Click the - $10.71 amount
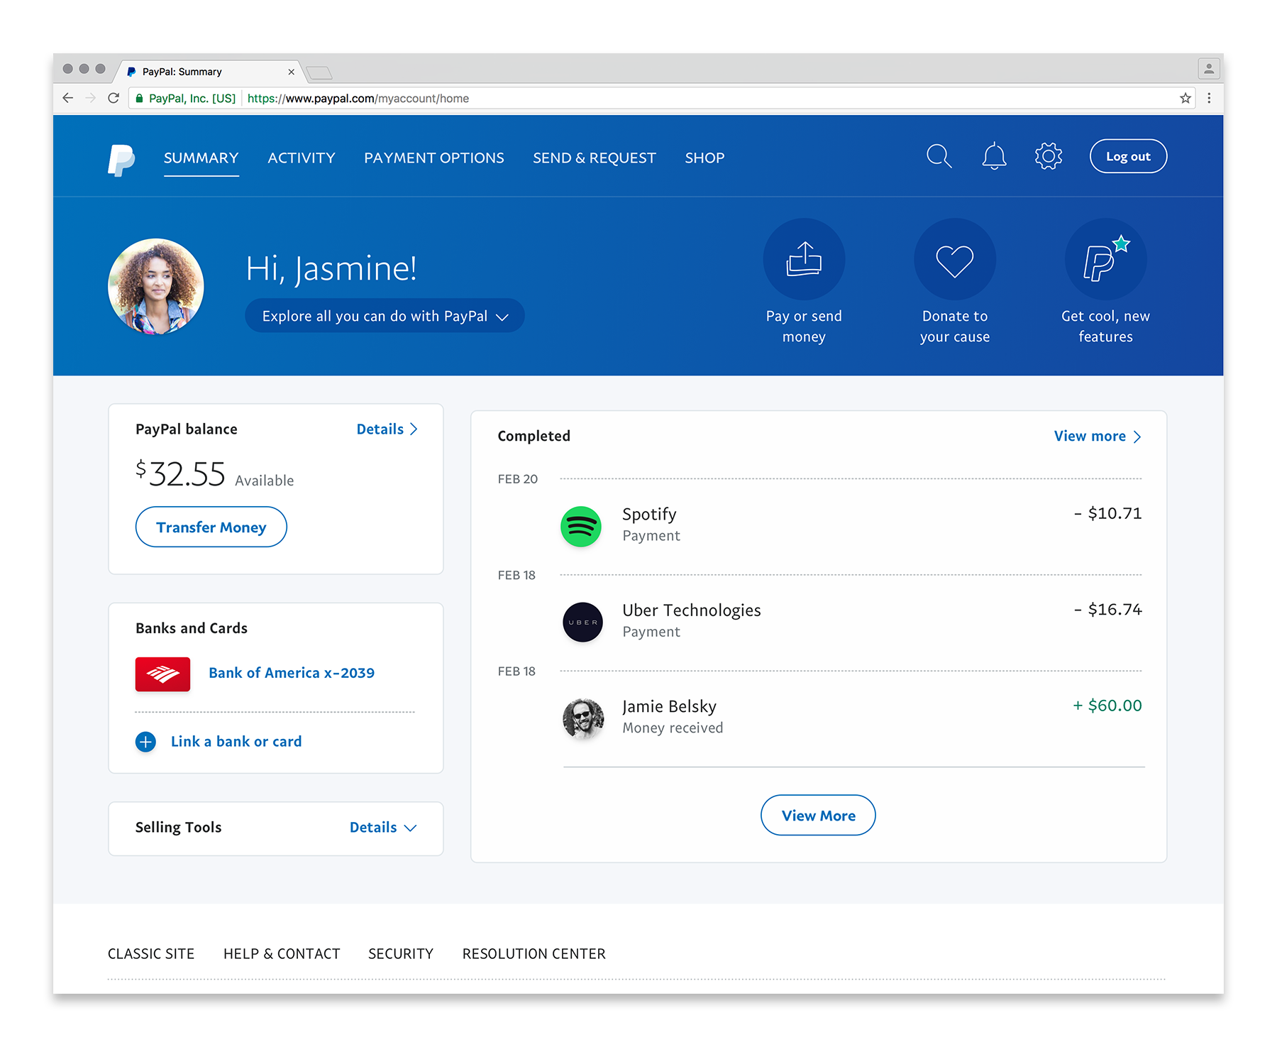The height and width of the screenshot is (1047, 1277). (x=1107, y=513)
